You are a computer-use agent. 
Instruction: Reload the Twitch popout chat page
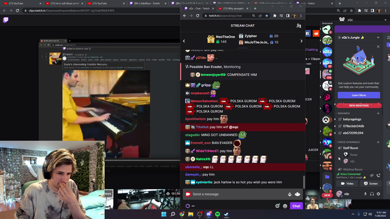(197, 16)
